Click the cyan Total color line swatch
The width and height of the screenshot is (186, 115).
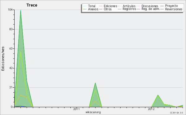click(85, 6)
